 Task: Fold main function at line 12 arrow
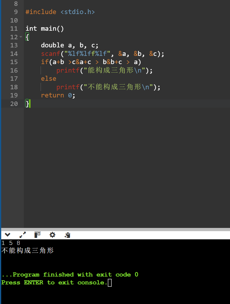click(21, 37)
